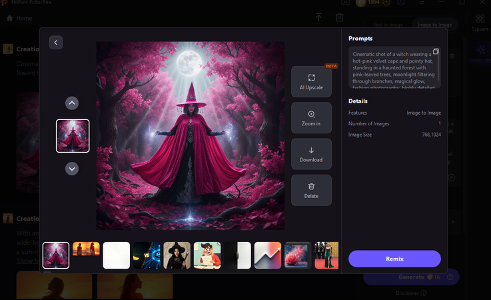This screenshot has height=300, width=491.
Task: Open the red carpet green dress thumbnail
Action: pos(326,255)
